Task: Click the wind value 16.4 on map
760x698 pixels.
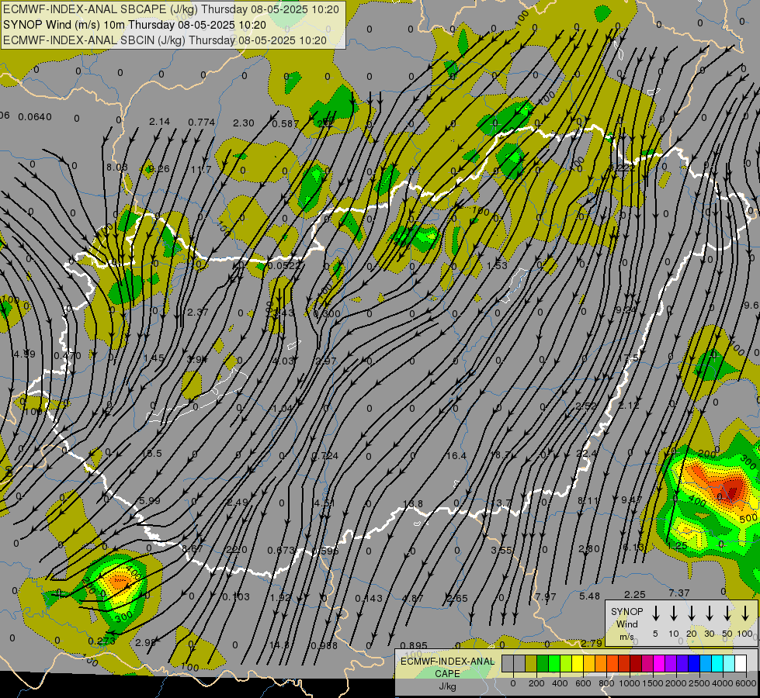Action: pyautogui.click(x=456, y=456)
